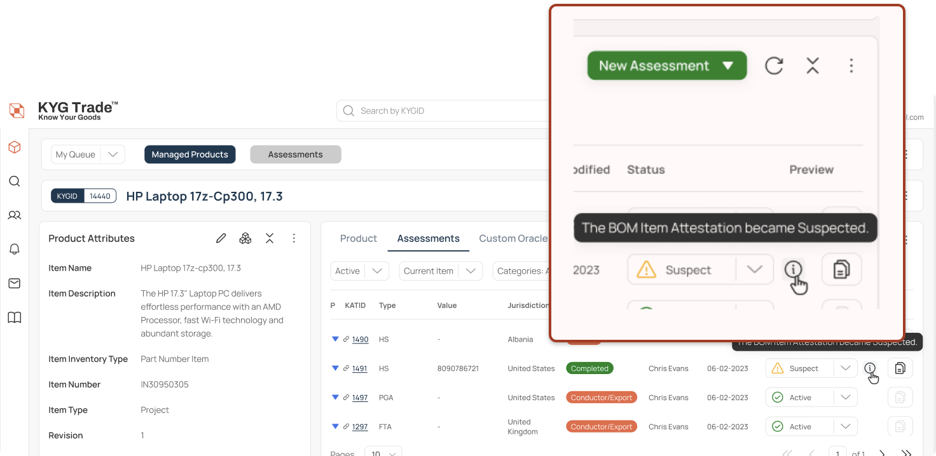
Task: Click the Conductor/Export badge in 1297 row
Action: 602,427
